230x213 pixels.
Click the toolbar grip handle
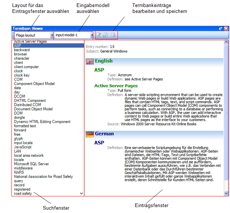tap(13, 35)
